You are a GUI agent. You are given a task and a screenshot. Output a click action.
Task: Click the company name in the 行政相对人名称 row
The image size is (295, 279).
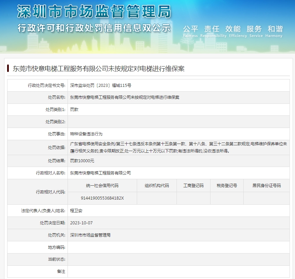100,173
